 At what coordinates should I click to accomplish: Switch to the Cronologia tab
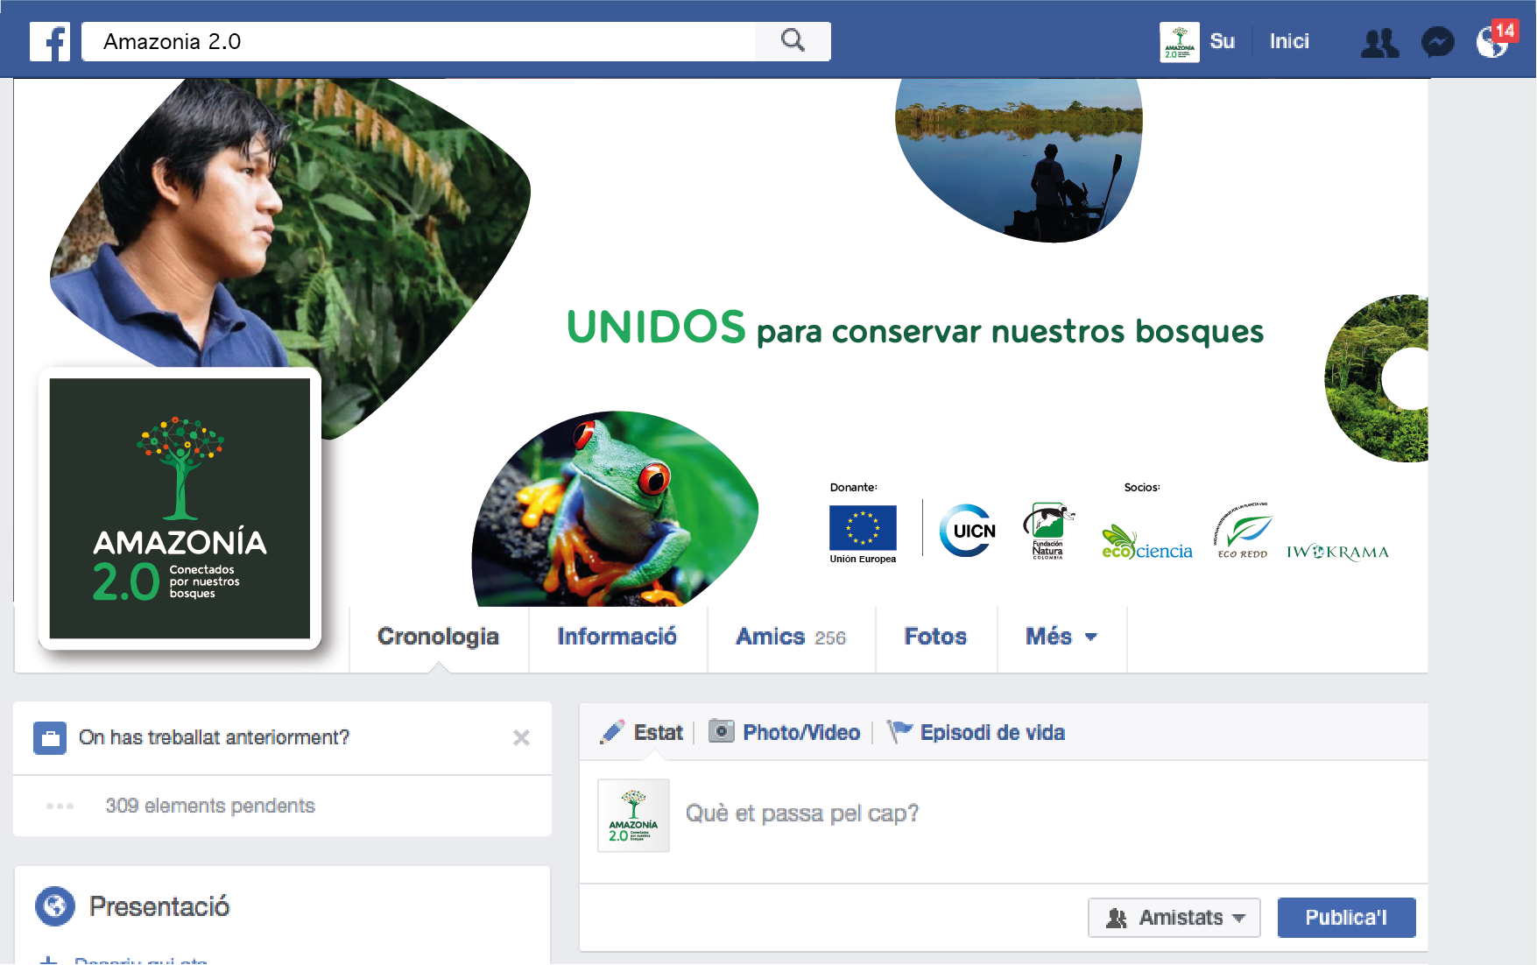click(x=438, y=637)
